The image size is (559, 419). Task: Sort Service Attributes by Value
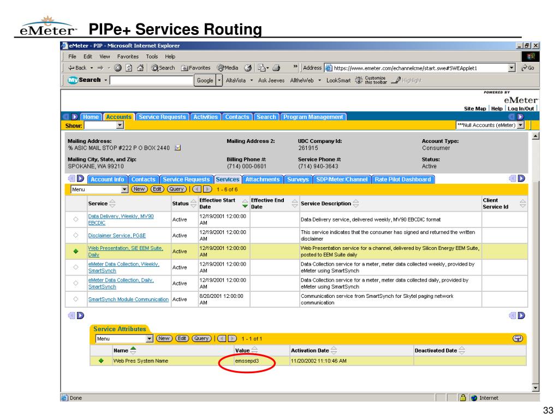click(254, 350)
